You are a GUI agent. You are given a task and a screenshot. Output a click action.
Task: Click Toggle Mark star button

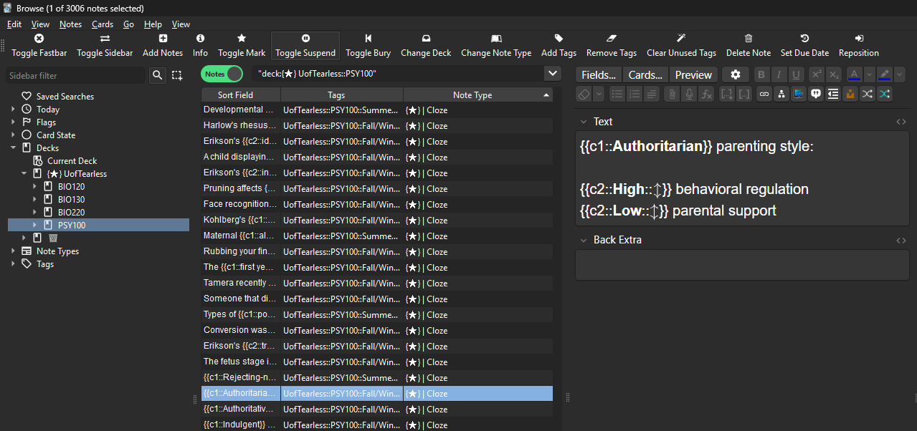coord(242,45)
